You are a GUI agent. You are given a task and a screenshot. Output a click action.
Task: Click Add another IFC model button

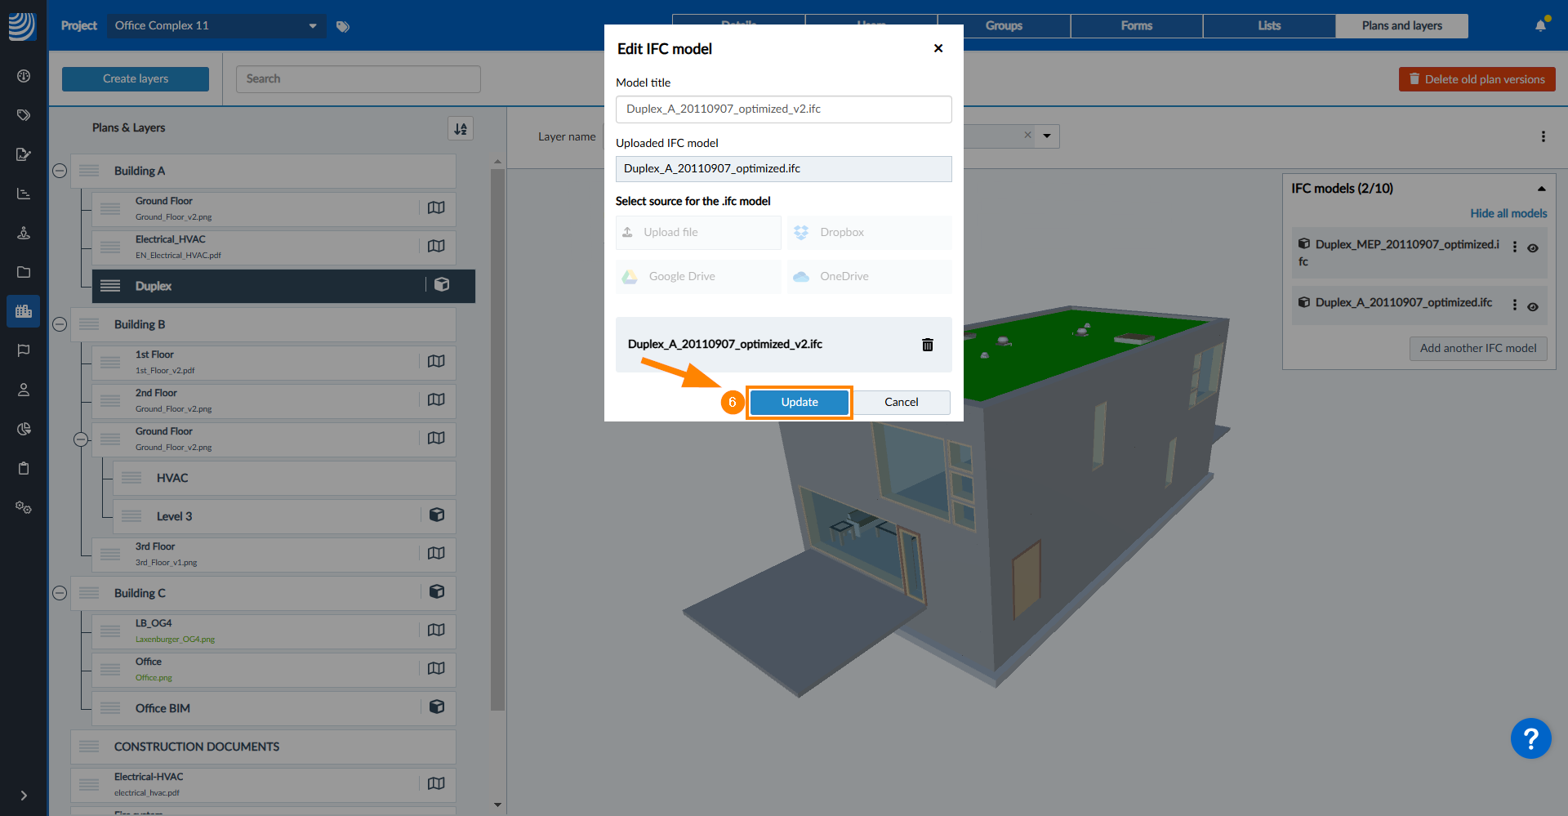[1477, 348]
